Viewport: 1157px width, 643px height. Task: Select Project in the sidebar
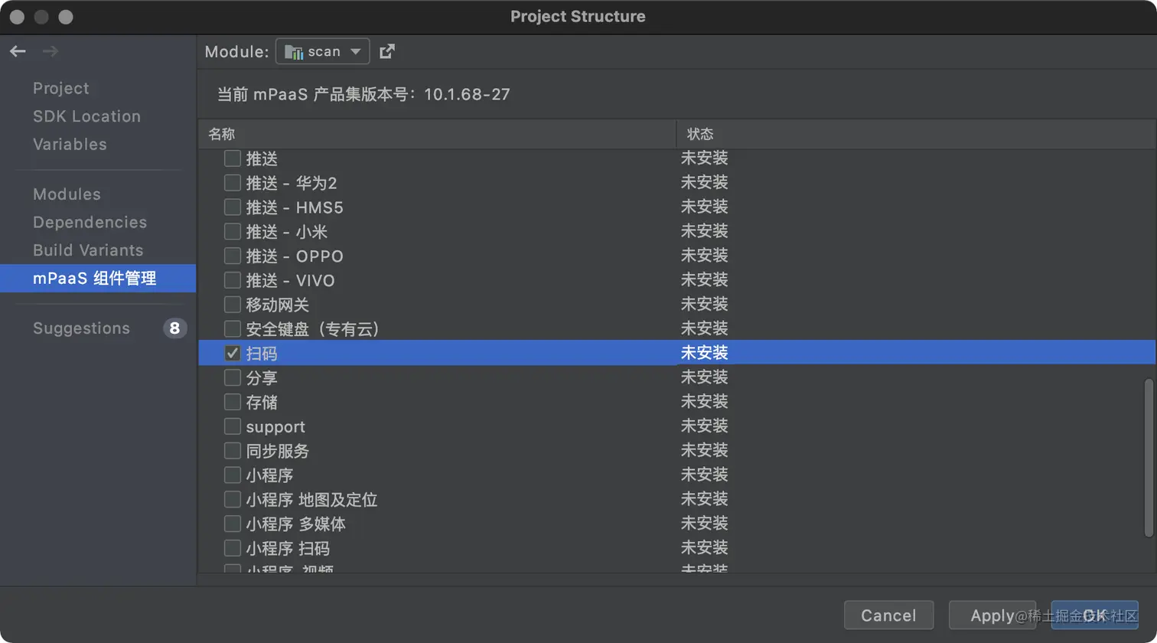coord(61,88)
